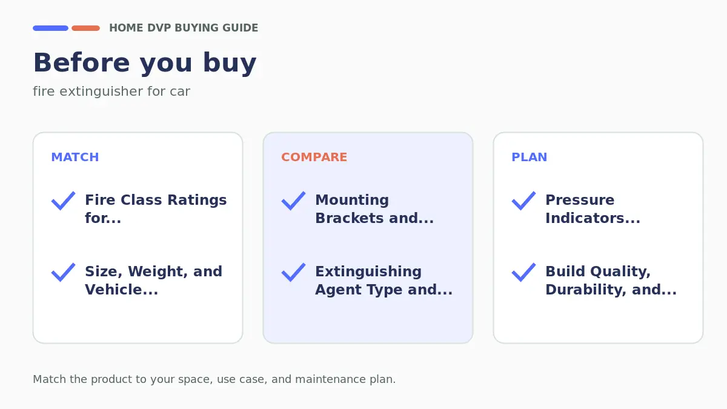Open the Pressure Indicators... item
Viewport: 727px width, 409px height.
(x=593, y=209)
